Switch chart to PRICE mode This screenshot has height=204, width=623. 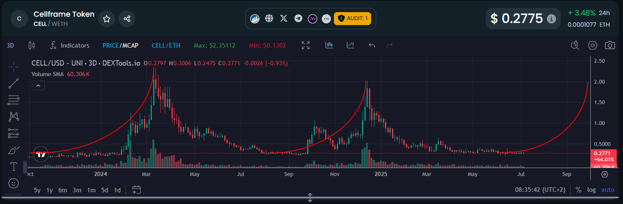(111, 45)
